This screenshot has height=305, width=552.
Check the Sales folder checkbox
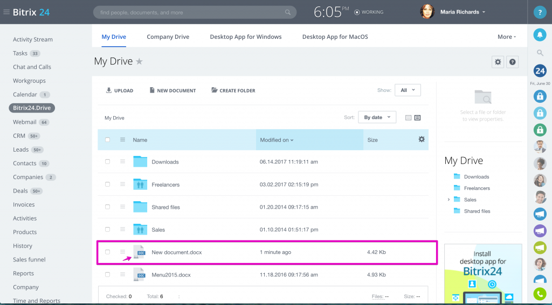click(x=107, y=229)
